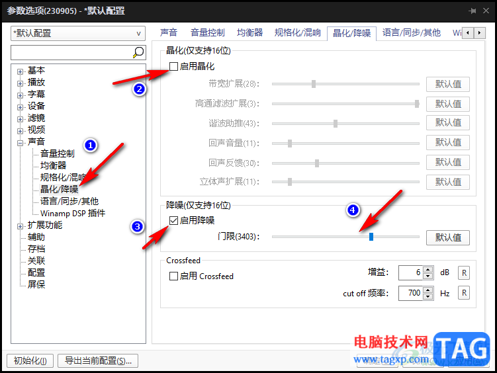
Task: Switch to the 声音 tab
Action: (168, 32)
